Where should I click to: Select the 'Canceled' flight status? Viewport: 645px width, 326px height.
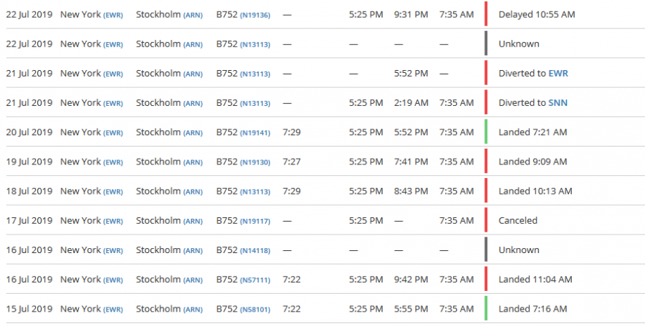(517, 221)
